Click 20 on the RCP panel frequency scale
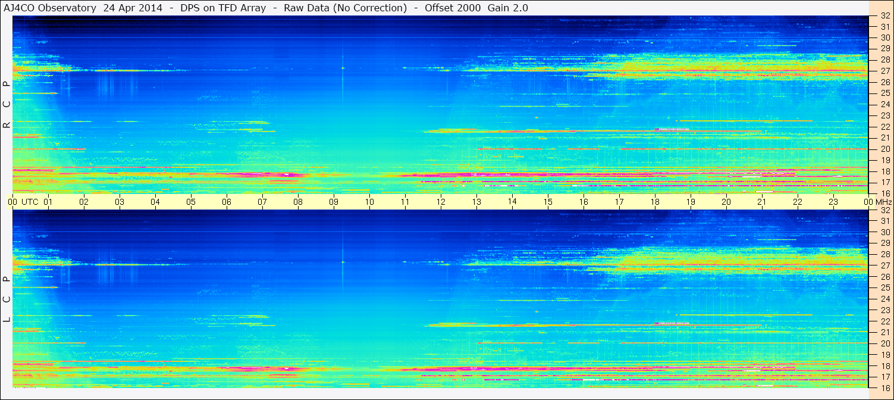Screen dimensions: 894x400 (884, 149)
